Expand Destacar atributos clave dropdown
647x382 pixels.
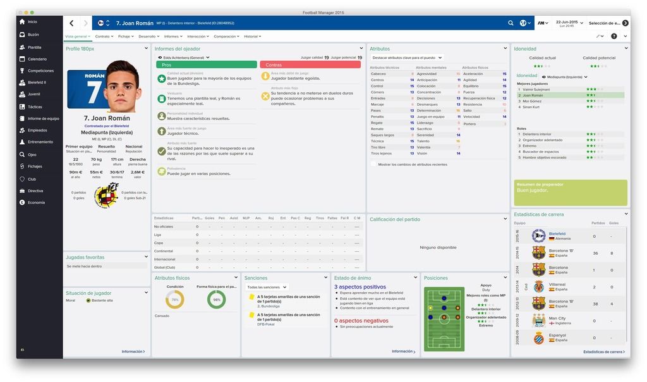click(x=407, y=58)
